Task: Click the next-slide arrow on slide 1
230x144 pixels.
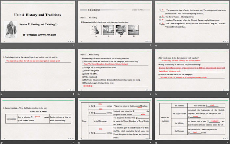Action: click(x=71, y=41)
